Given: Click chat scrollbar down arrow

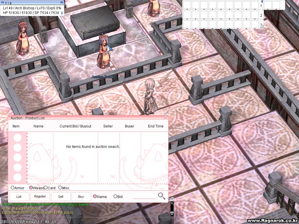Looking at the screenshot, I should coord(172,214).
